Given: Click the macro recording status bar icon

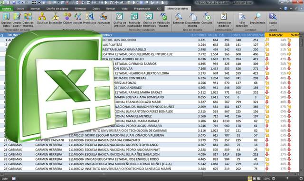Looking at the screenshot, I should (x=14, y=179).
